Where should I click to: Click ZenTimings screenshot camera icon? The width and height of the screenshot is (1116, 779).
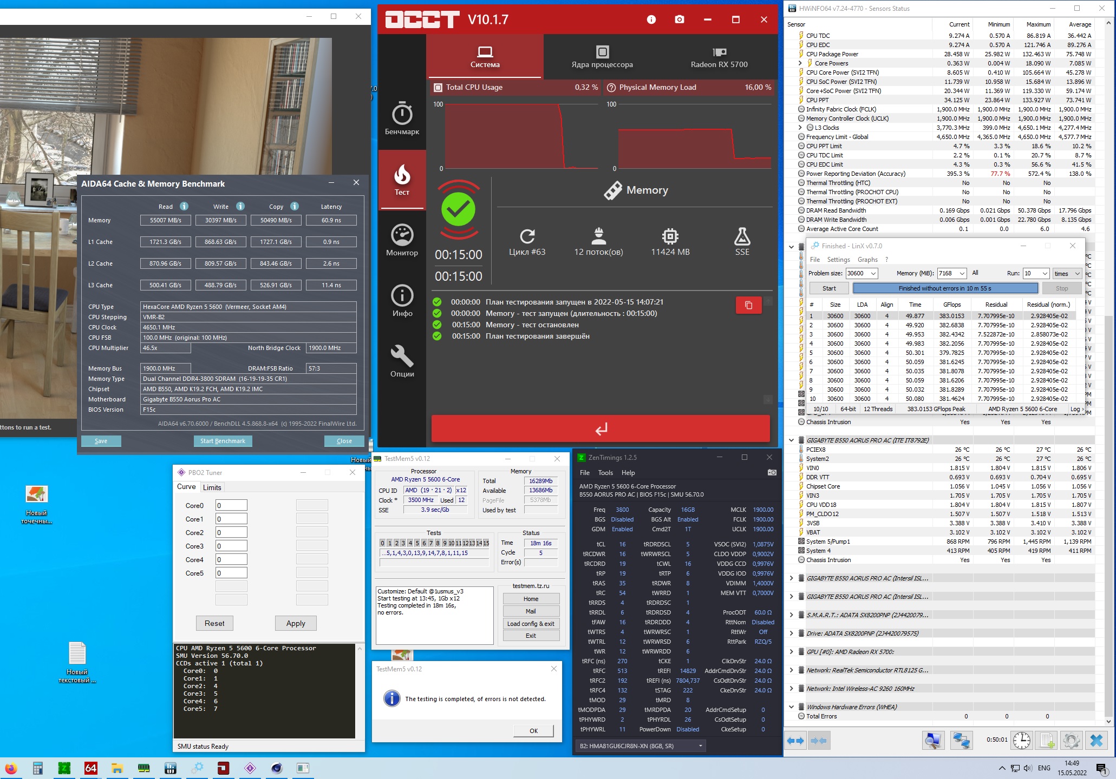(772, 472)
